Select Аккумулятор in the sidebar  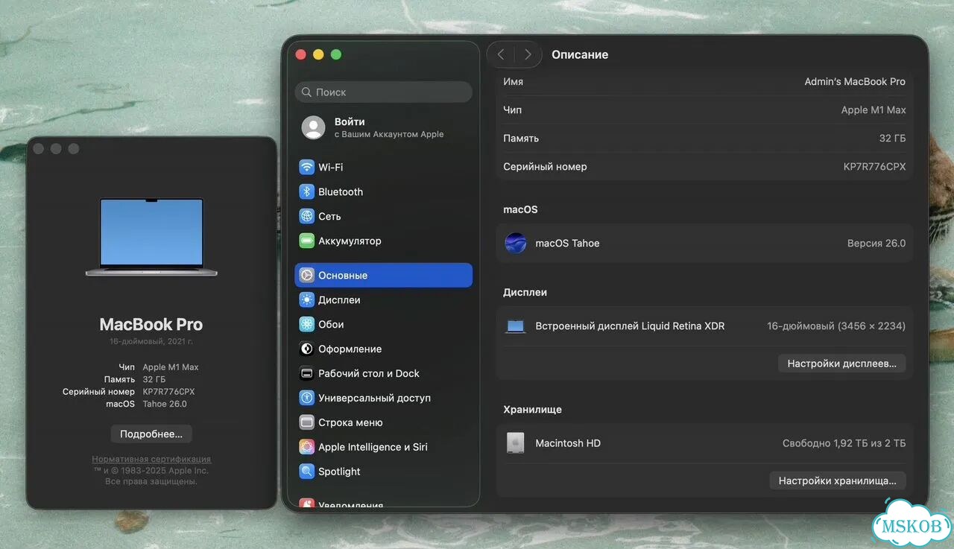click(384, 241)
